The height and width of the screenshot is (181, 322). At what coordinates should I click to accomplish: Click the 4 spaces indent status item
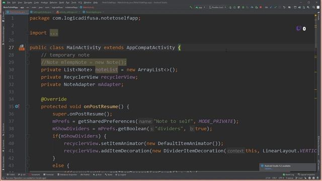tap(290, 178)
